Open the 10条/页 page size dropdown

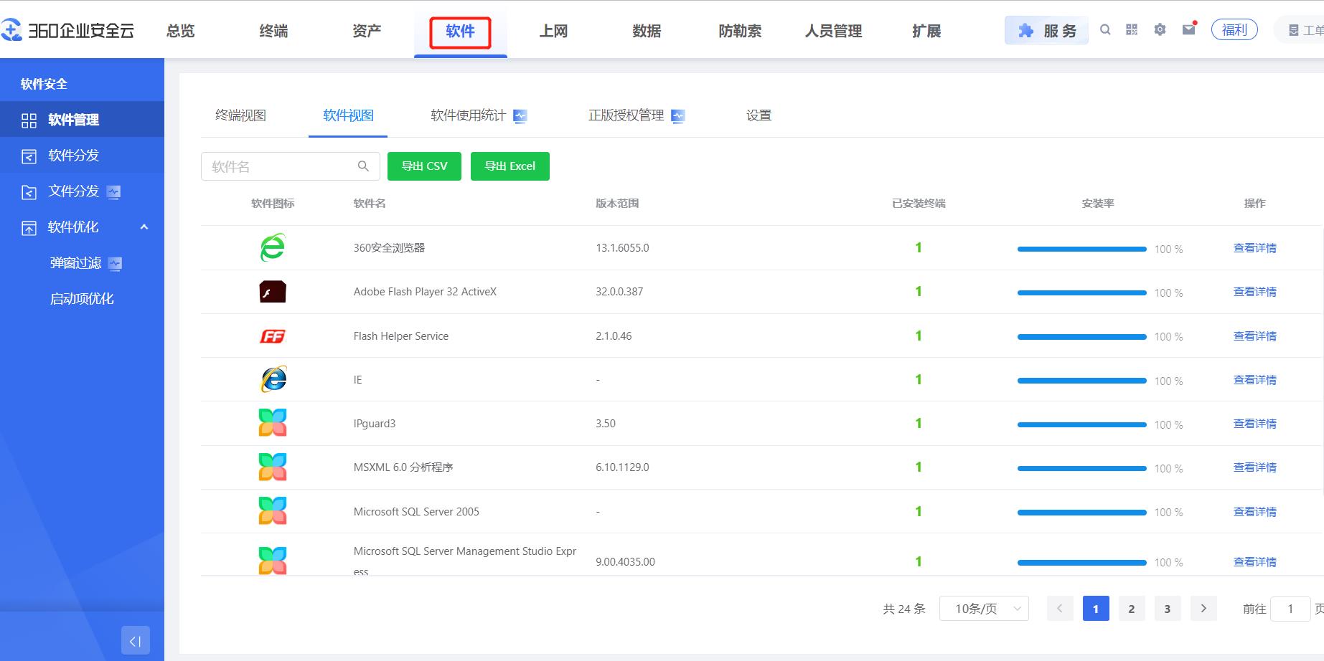(984, 609)
